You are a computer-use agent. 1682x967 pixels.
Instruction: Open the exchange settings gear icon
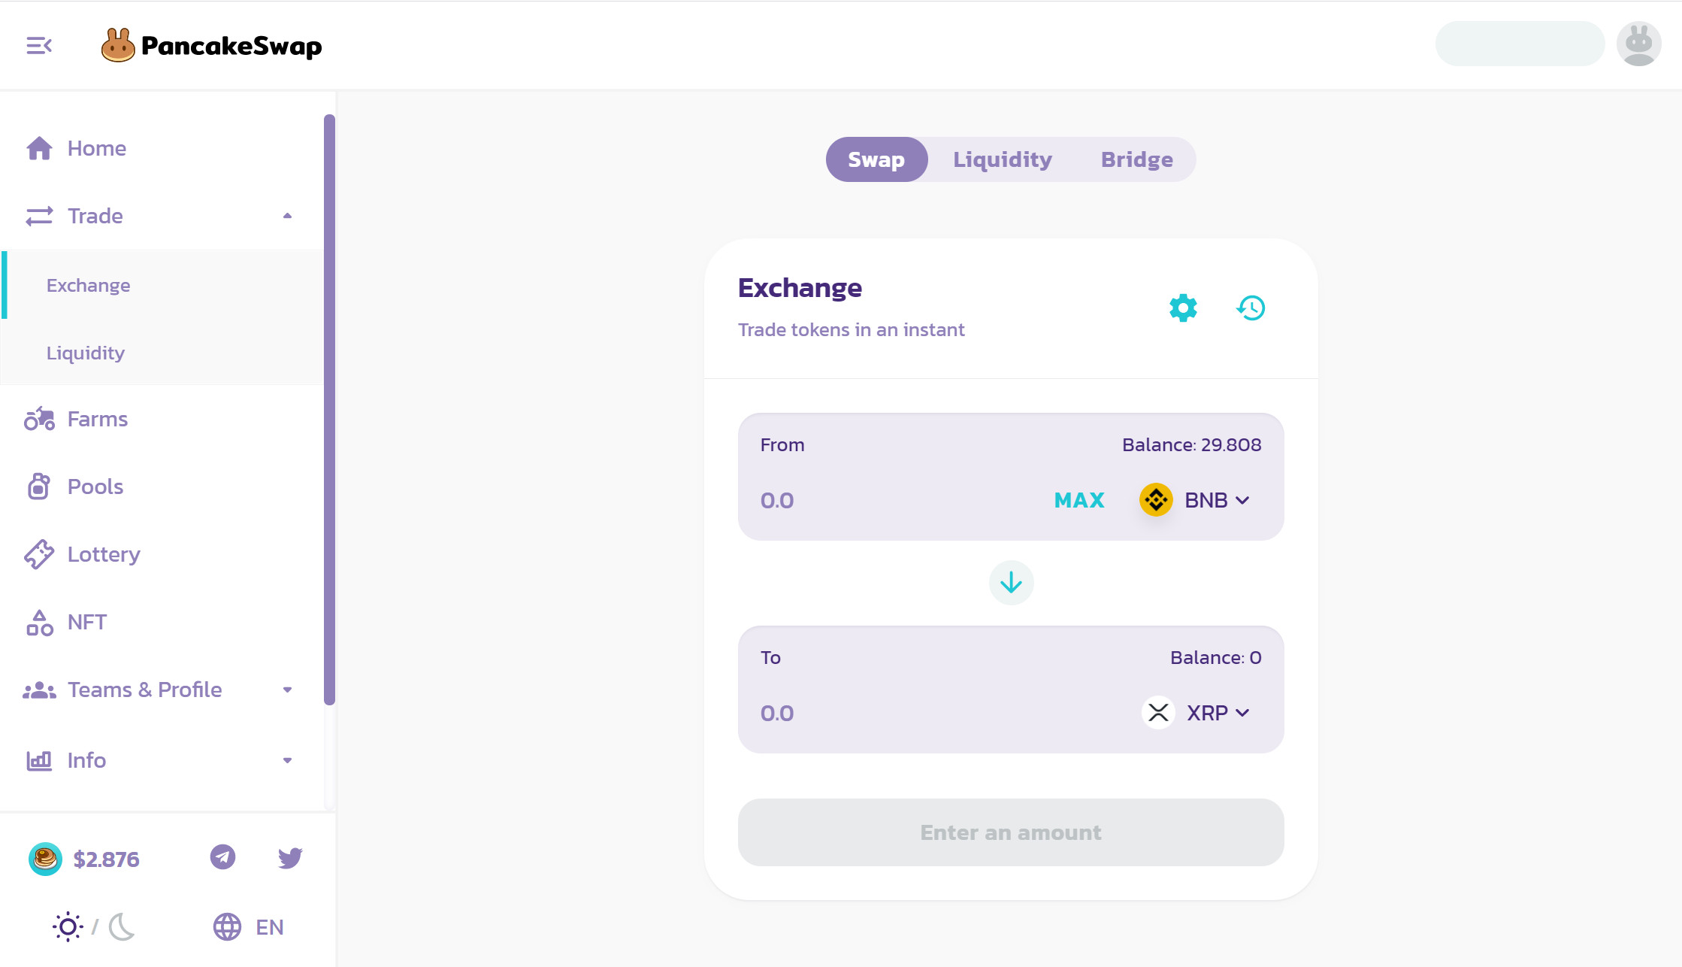point(1183,308)
